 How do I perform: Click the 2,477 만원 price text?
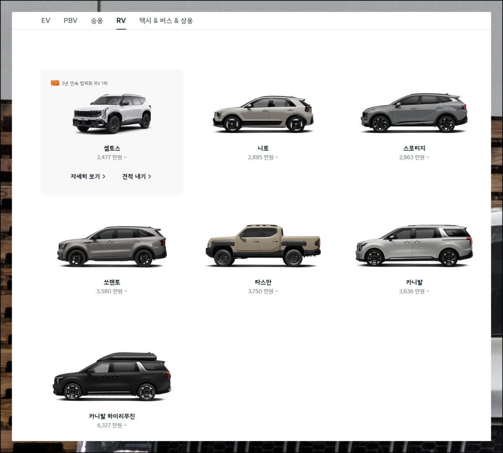pos(112,157)
